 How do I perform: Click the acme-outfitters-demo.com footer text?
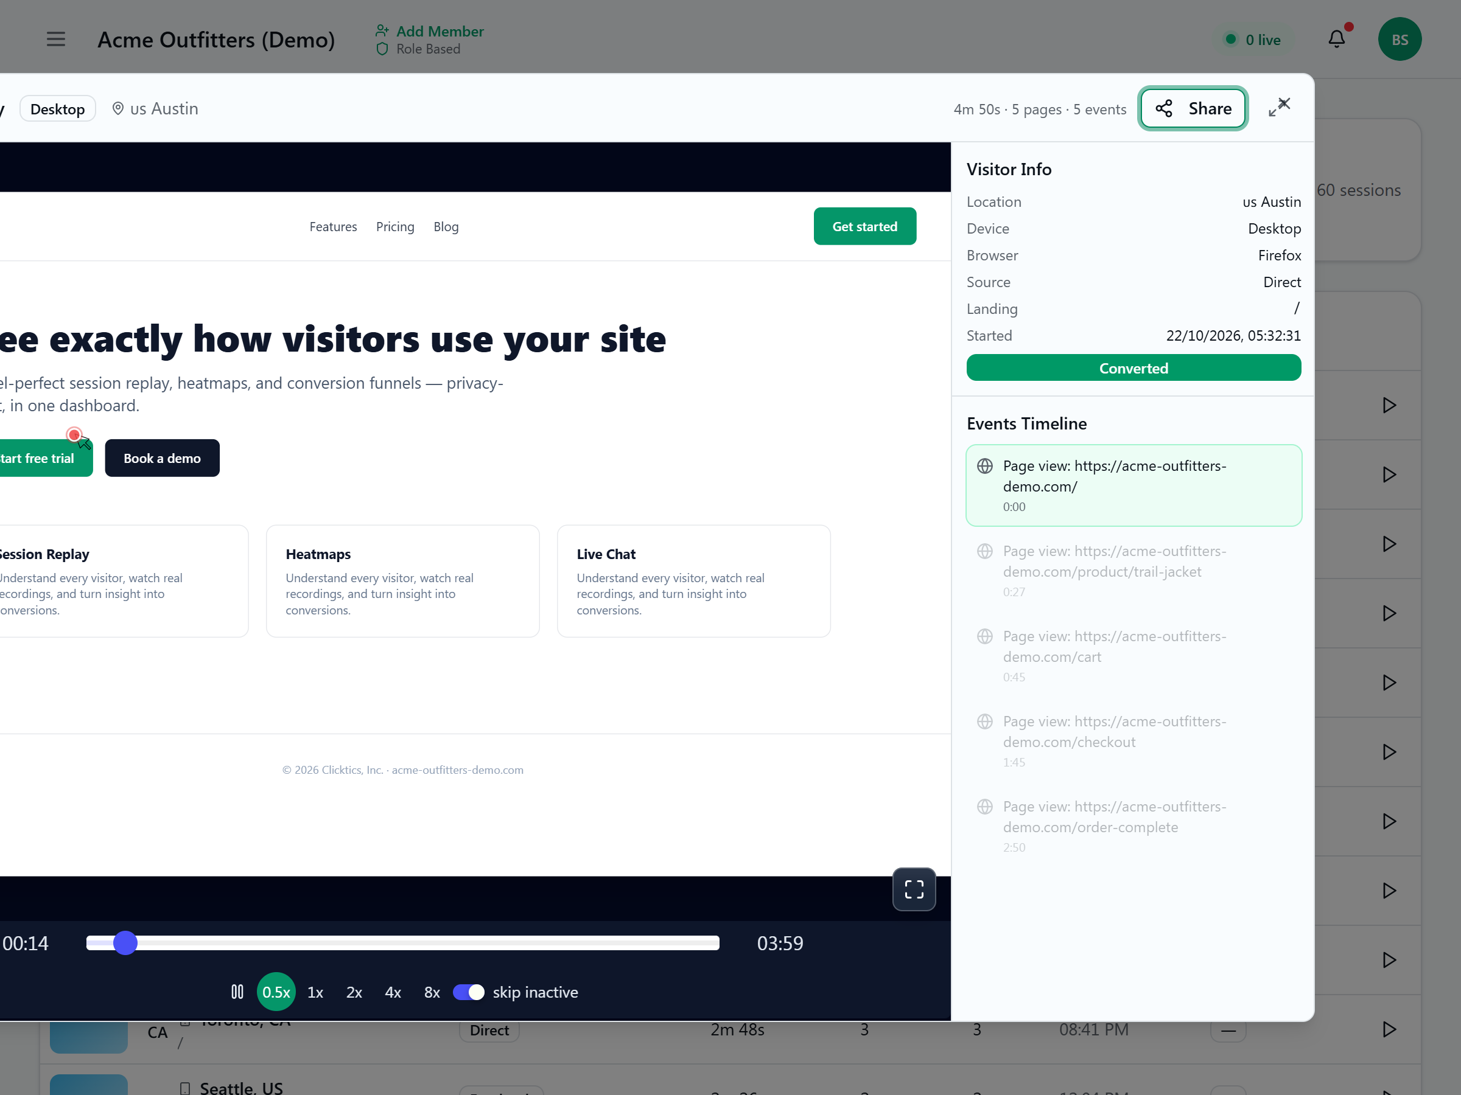[x=457, y=770]
